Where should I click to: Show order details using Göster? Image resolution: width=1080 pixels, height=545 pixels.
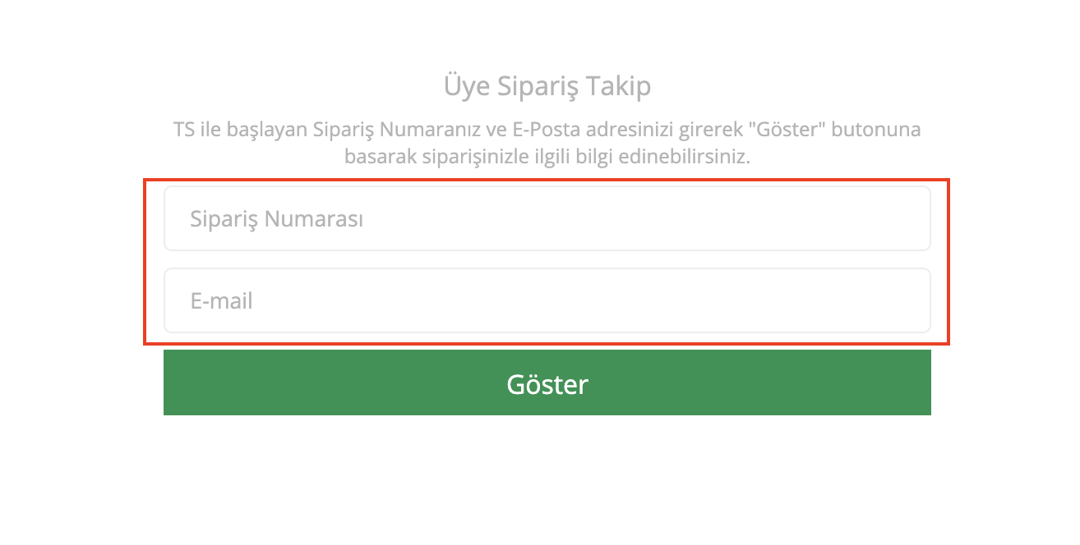pyautogui.click(x=547, y=383)
